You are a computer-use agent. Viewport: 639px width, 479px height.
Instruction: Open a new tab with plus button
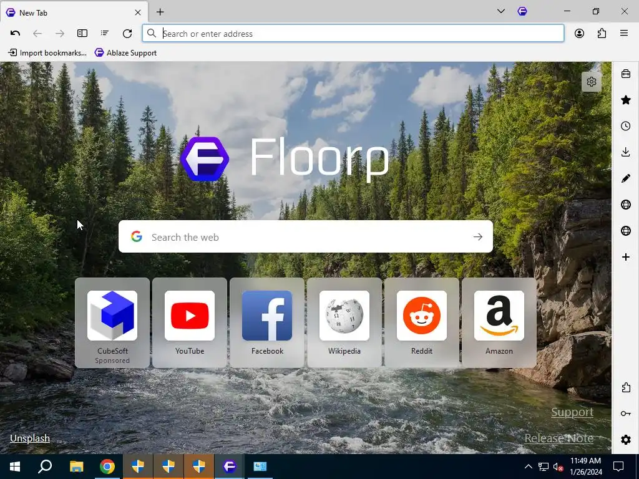point(160,12)
